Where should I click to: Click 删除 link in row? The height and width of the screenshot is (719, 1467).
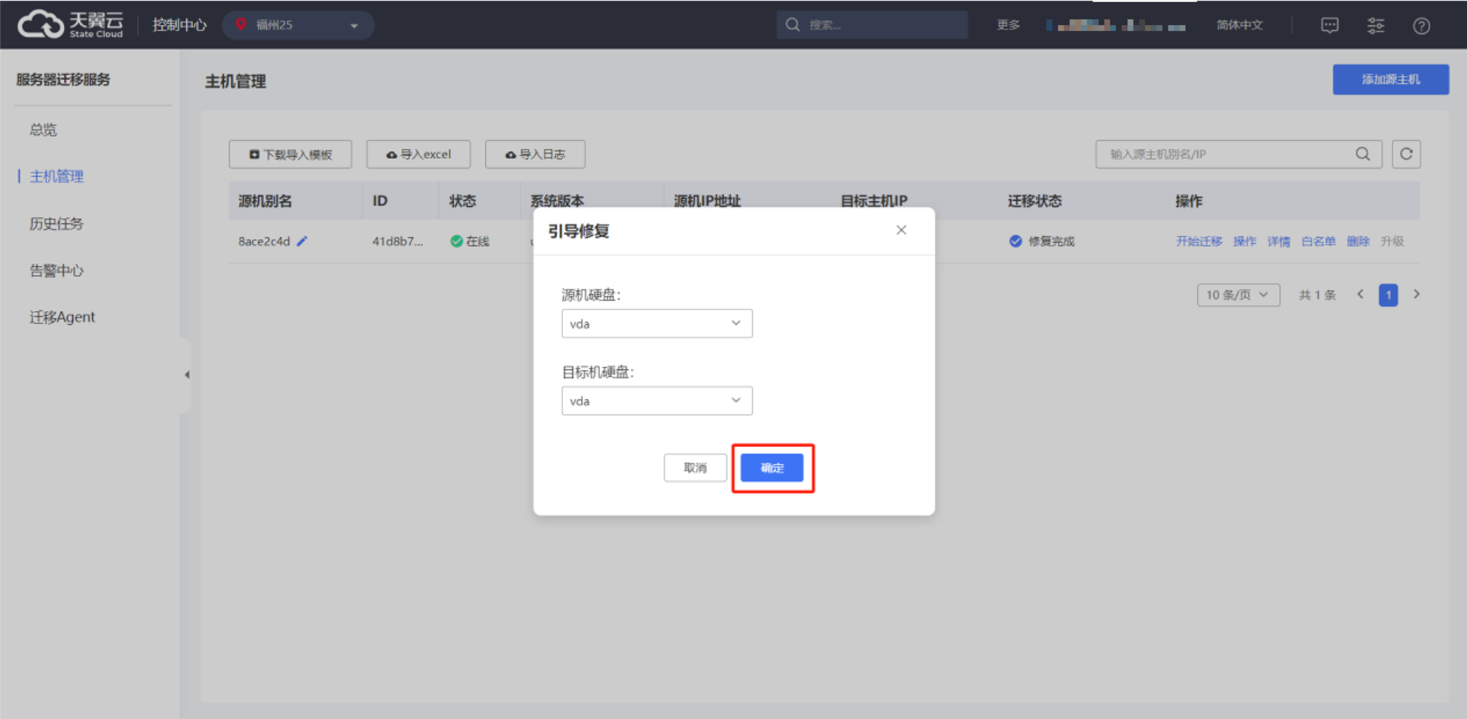tap(1358, 241)
